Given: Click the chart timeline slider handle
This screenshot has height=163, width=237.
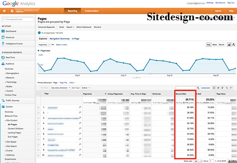Looking at the screenshot, I should [150, 74].
